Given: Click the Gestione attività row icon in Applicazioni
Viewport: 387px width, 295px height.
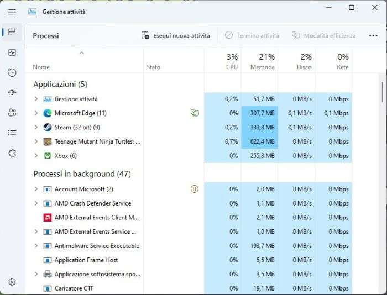Looking at the screenshot, I should tap(48, 99).
